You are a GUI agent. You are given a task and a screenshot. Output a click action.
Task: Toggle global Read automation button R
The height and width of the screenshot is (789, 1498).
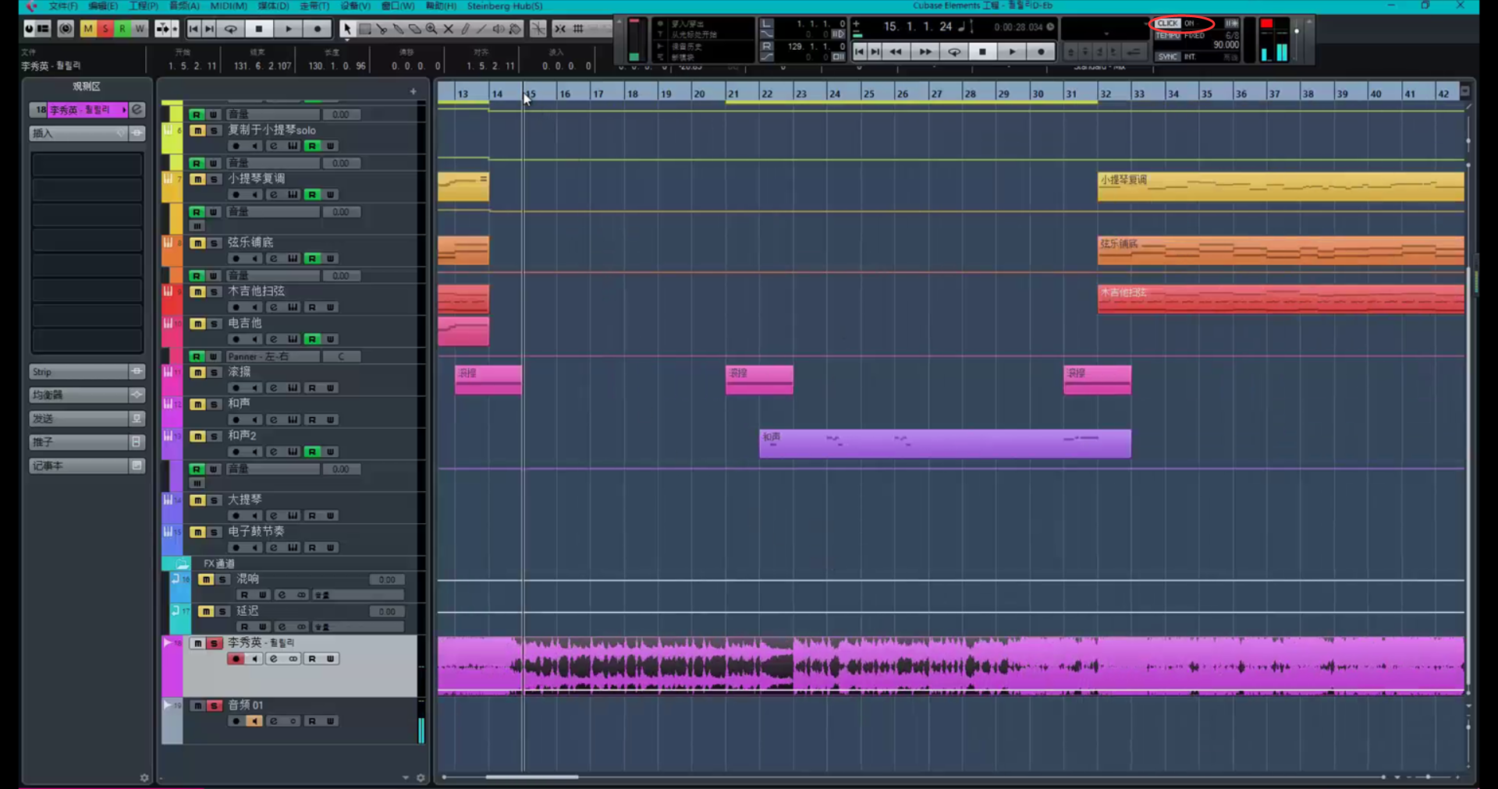click(122, 29)
